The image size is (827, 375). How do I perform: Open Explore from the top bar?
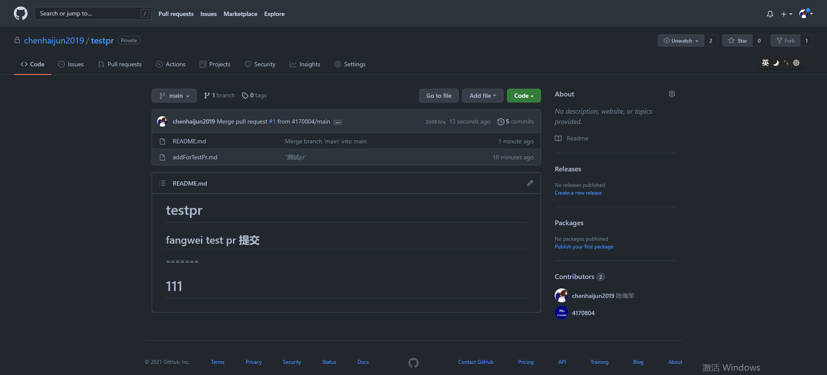click(x=274, y=14)
